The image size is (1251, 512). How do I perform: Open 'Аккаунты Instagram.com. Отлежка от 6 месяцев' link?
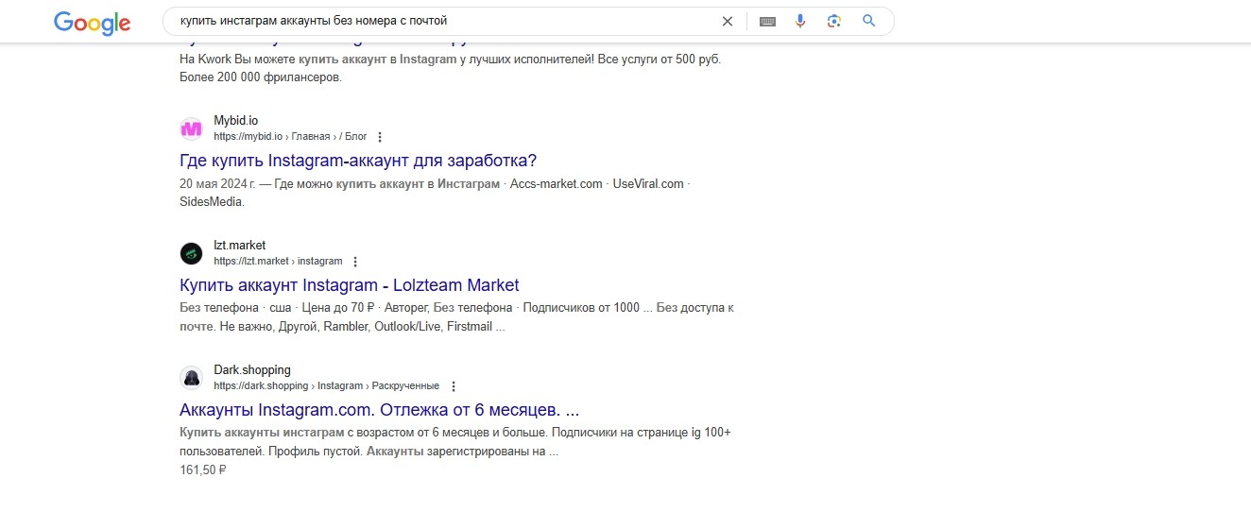(x=379, y=410)
